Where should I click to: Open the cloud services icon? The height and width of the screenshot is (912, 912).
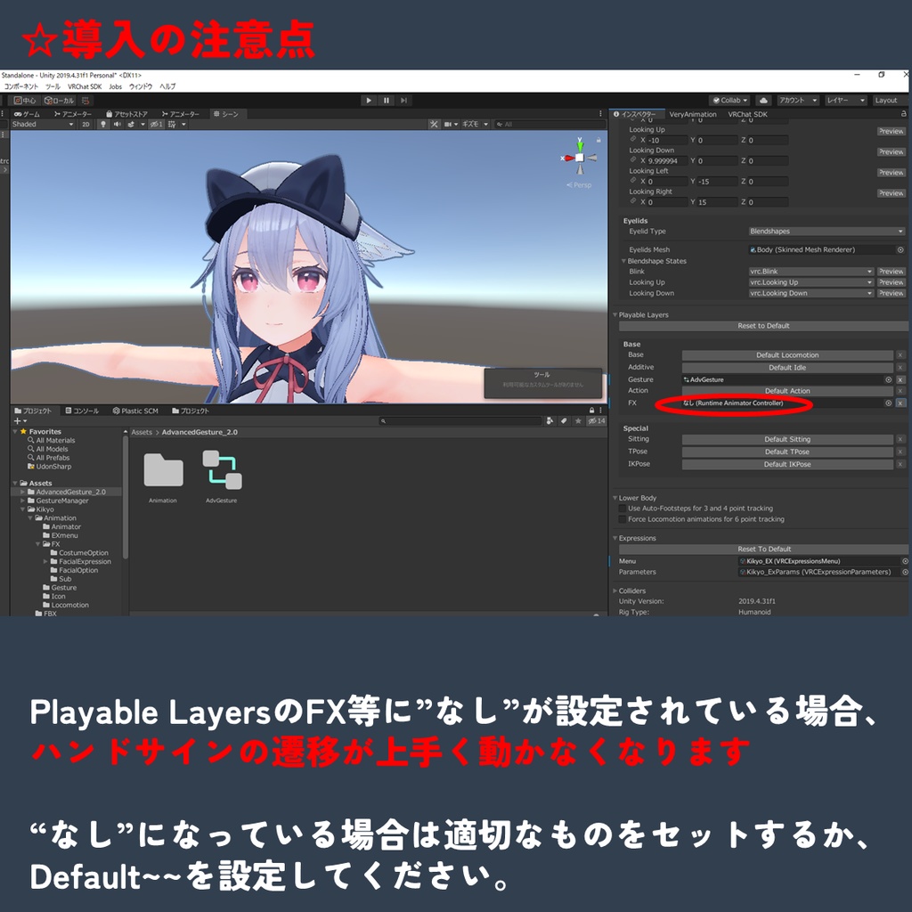pyautogui.click(x=763, y=100)
